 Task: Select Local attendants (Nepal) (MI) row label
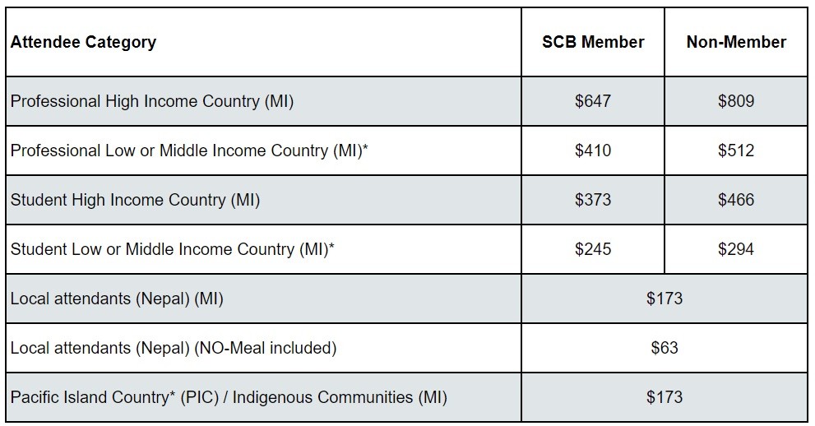(117, 299)
